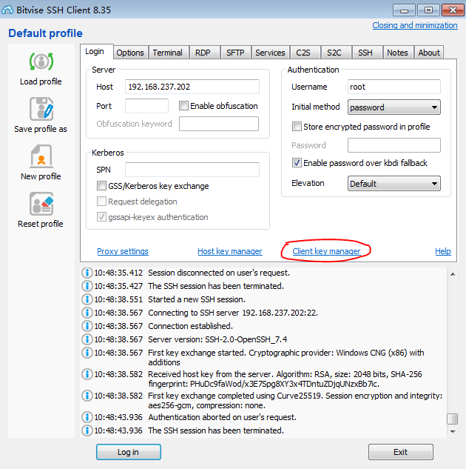The height and width of the screenshot is (469, 466).
Task: Open the RDP tab
Action: click(x=203, y=53)
